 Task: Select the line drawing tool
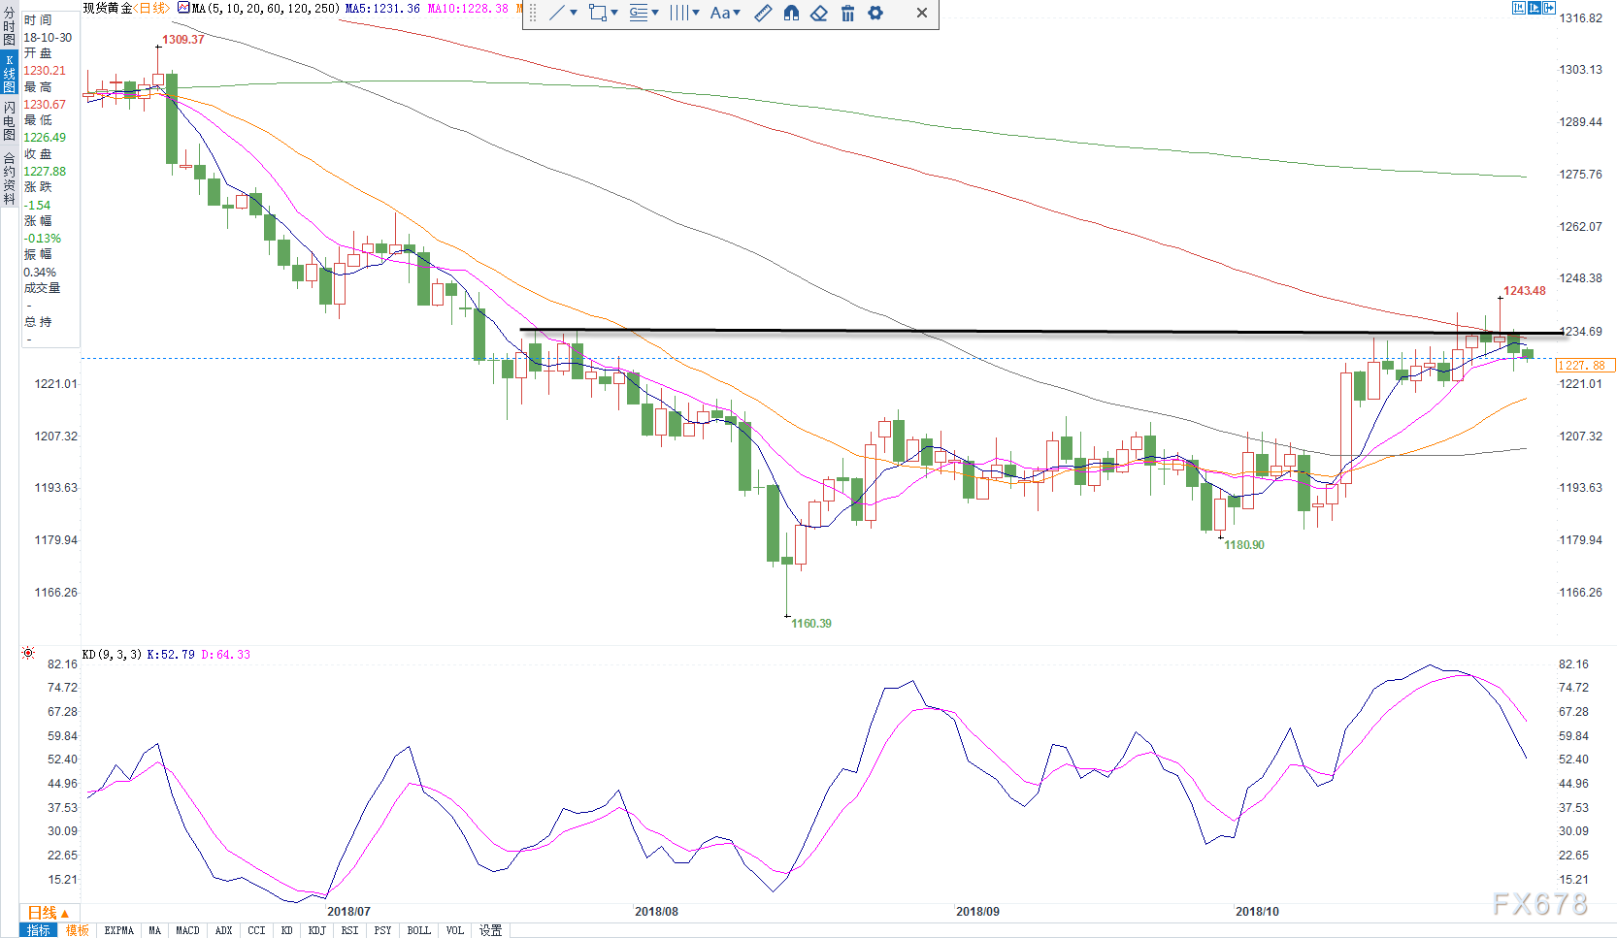(557, 13)
